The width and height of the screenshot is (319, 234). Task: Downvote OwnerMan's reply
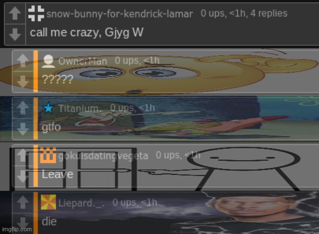coord(22,81)
